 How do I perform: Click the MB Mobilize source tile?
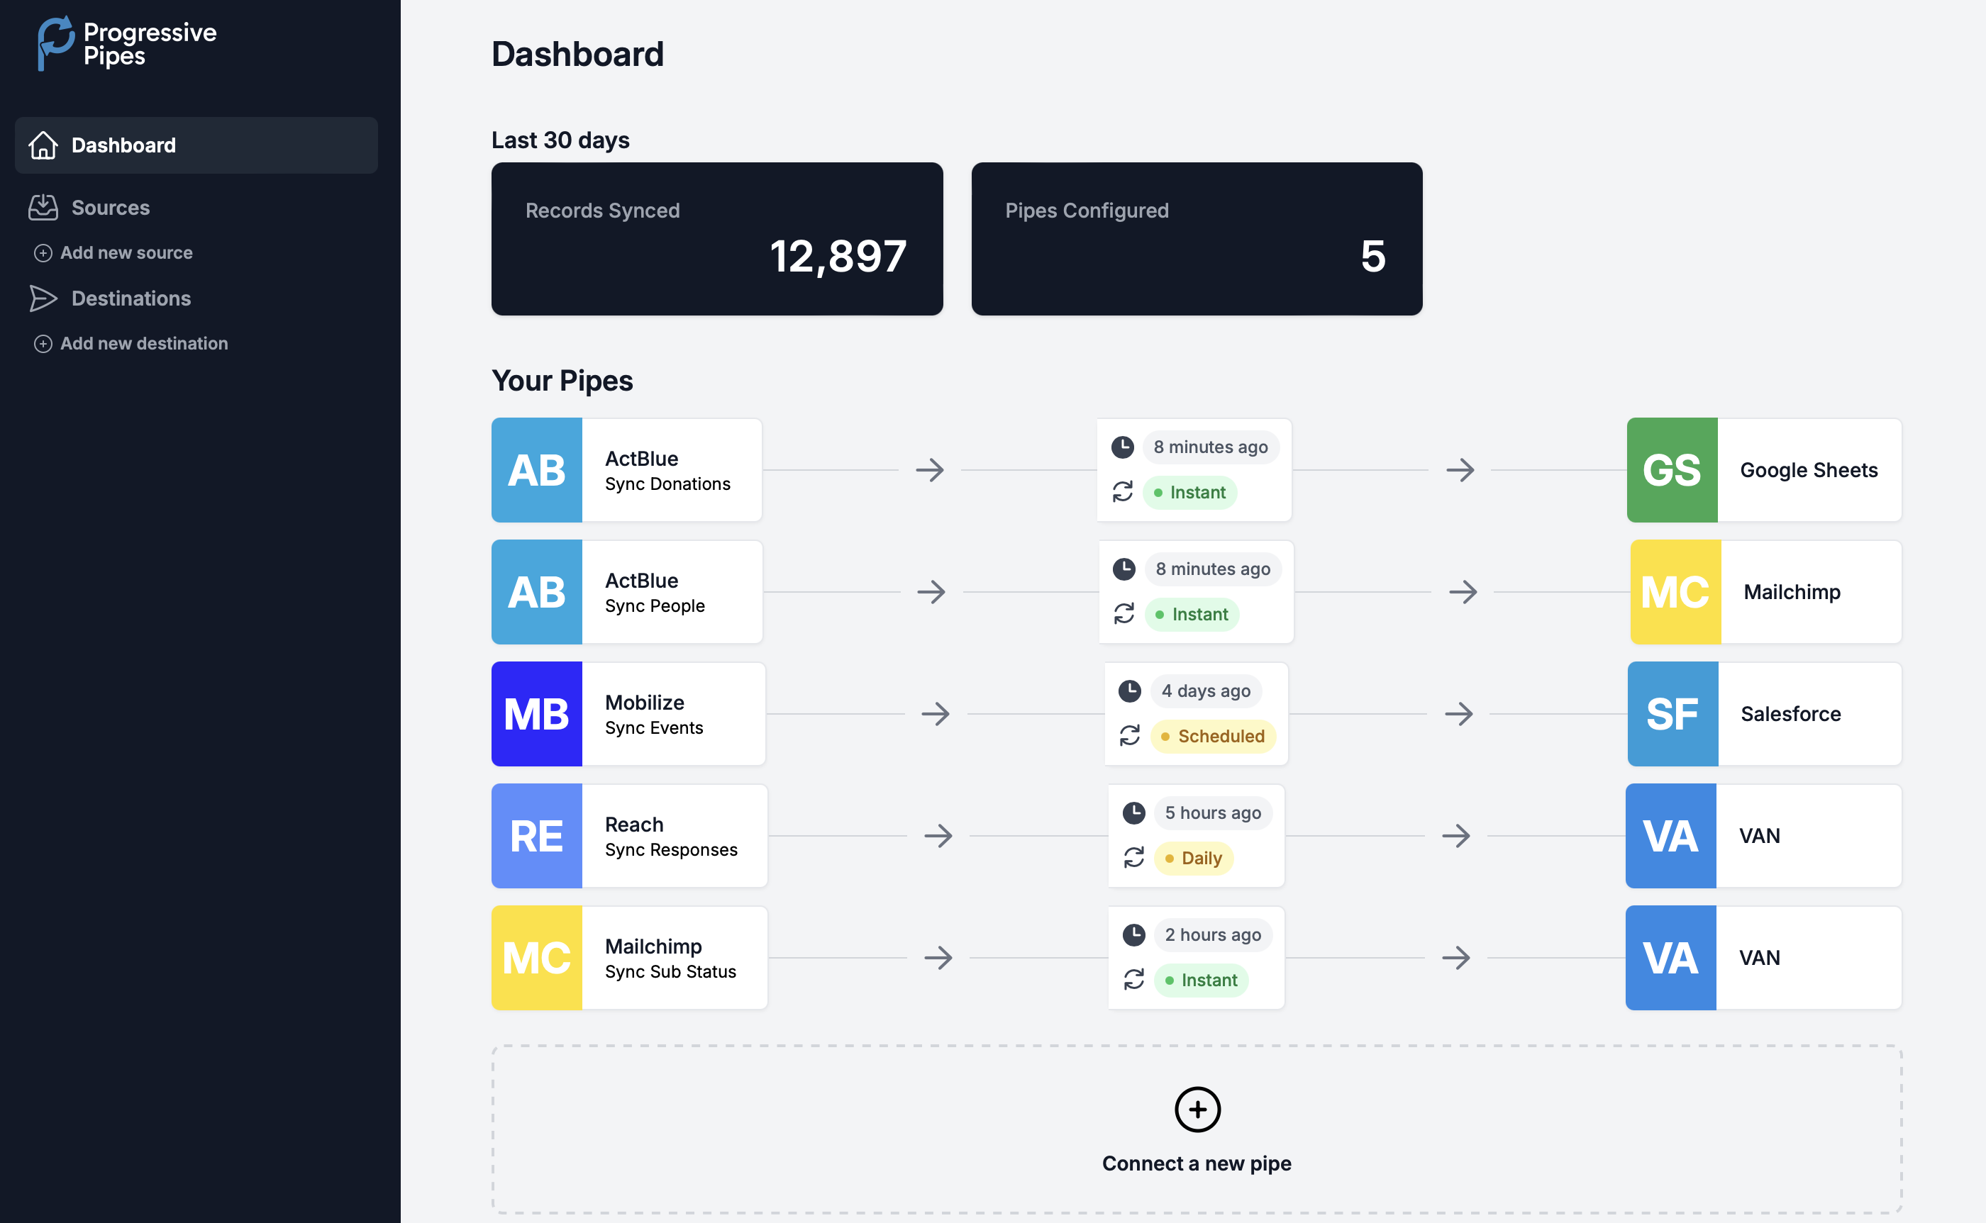(x=536, y=714)
